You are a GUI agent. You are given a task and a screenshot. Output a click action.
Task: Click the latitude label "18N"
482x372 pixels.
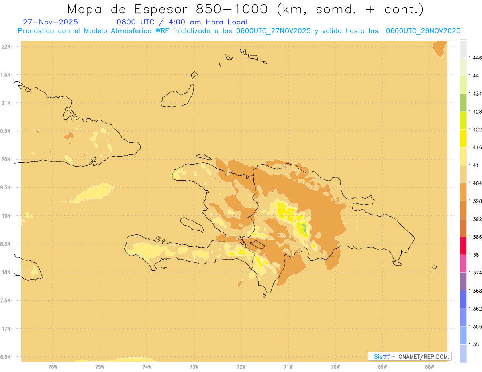pyautogui.click(x=6, y=272)
